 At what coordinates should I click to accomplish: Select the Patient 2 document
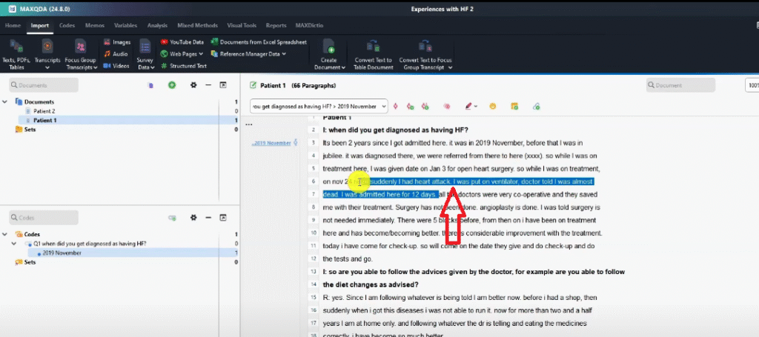(x=44, y=111)
